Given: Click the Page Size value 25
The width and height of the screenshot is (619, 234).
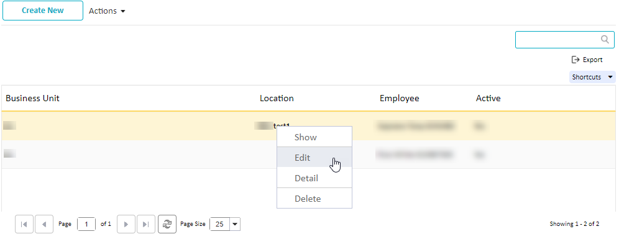Looking at the screenshot, I should pyautogui.click(x=220, y=224).
